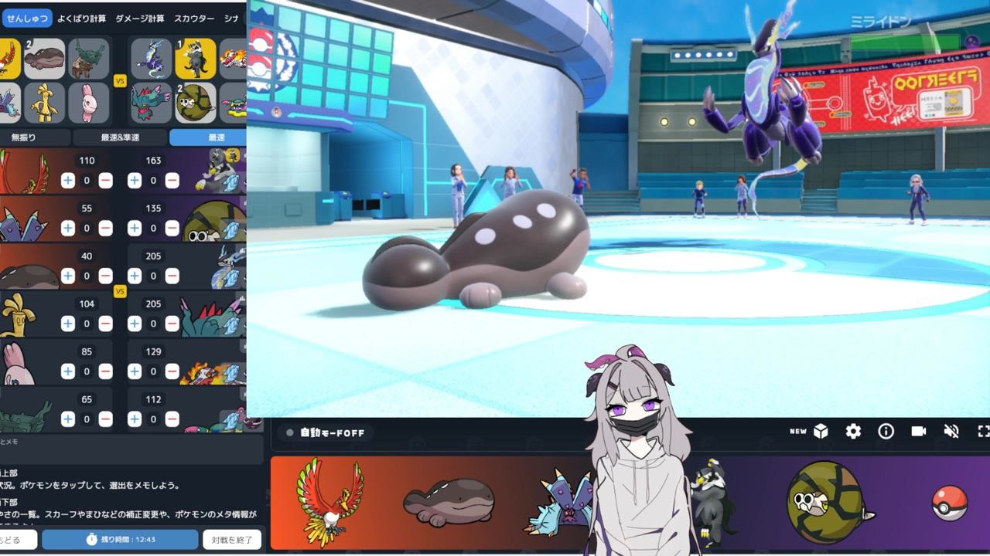
Task: Click the plus button under speed 104
Action: (x=68, y=324)
